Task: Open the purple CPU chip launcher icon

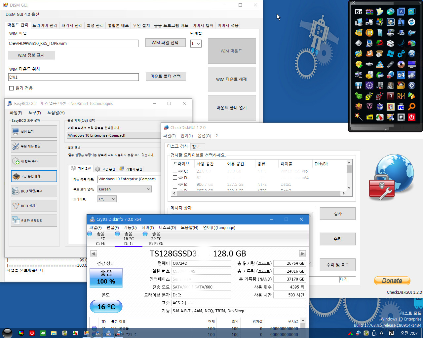Action: [x=369, y=85]
